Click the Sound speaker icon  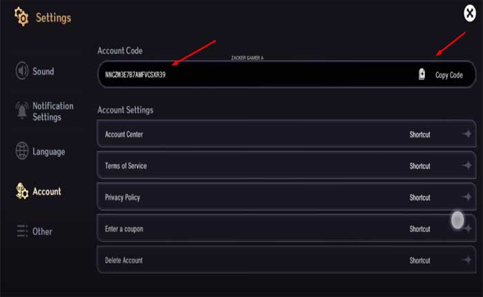[x=21, y=71]
